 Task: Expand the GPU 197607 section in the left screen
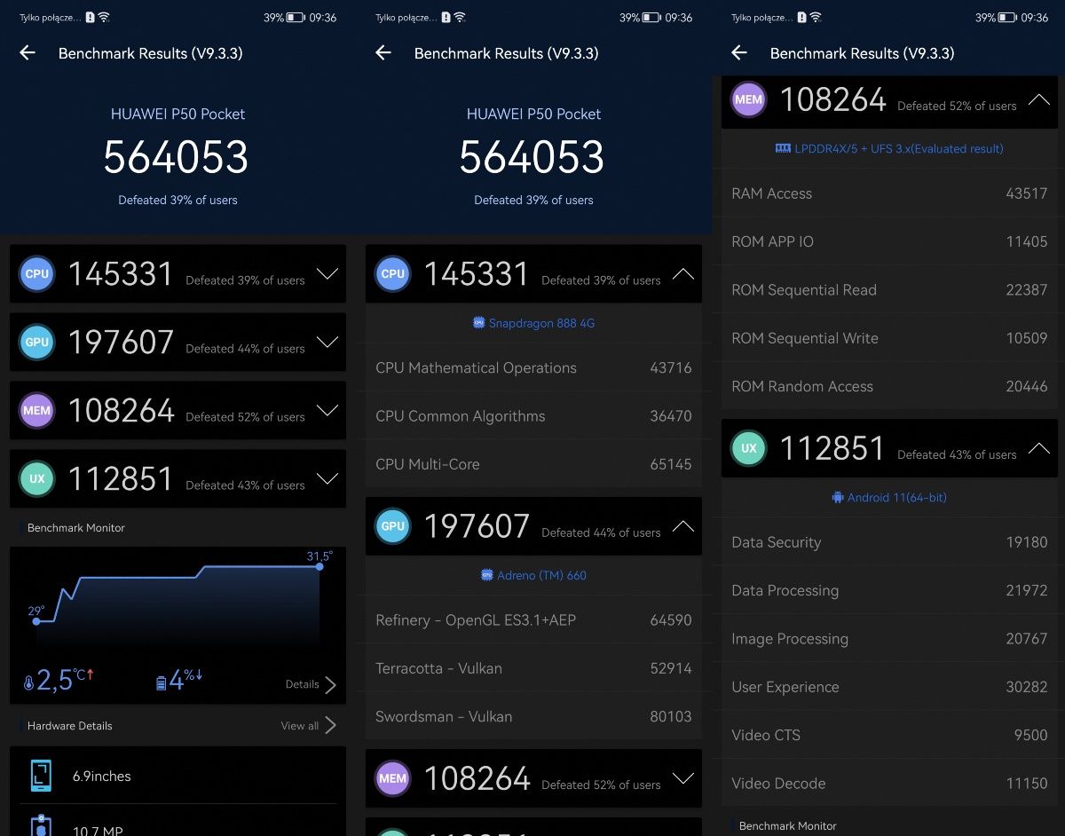(327, 343)
